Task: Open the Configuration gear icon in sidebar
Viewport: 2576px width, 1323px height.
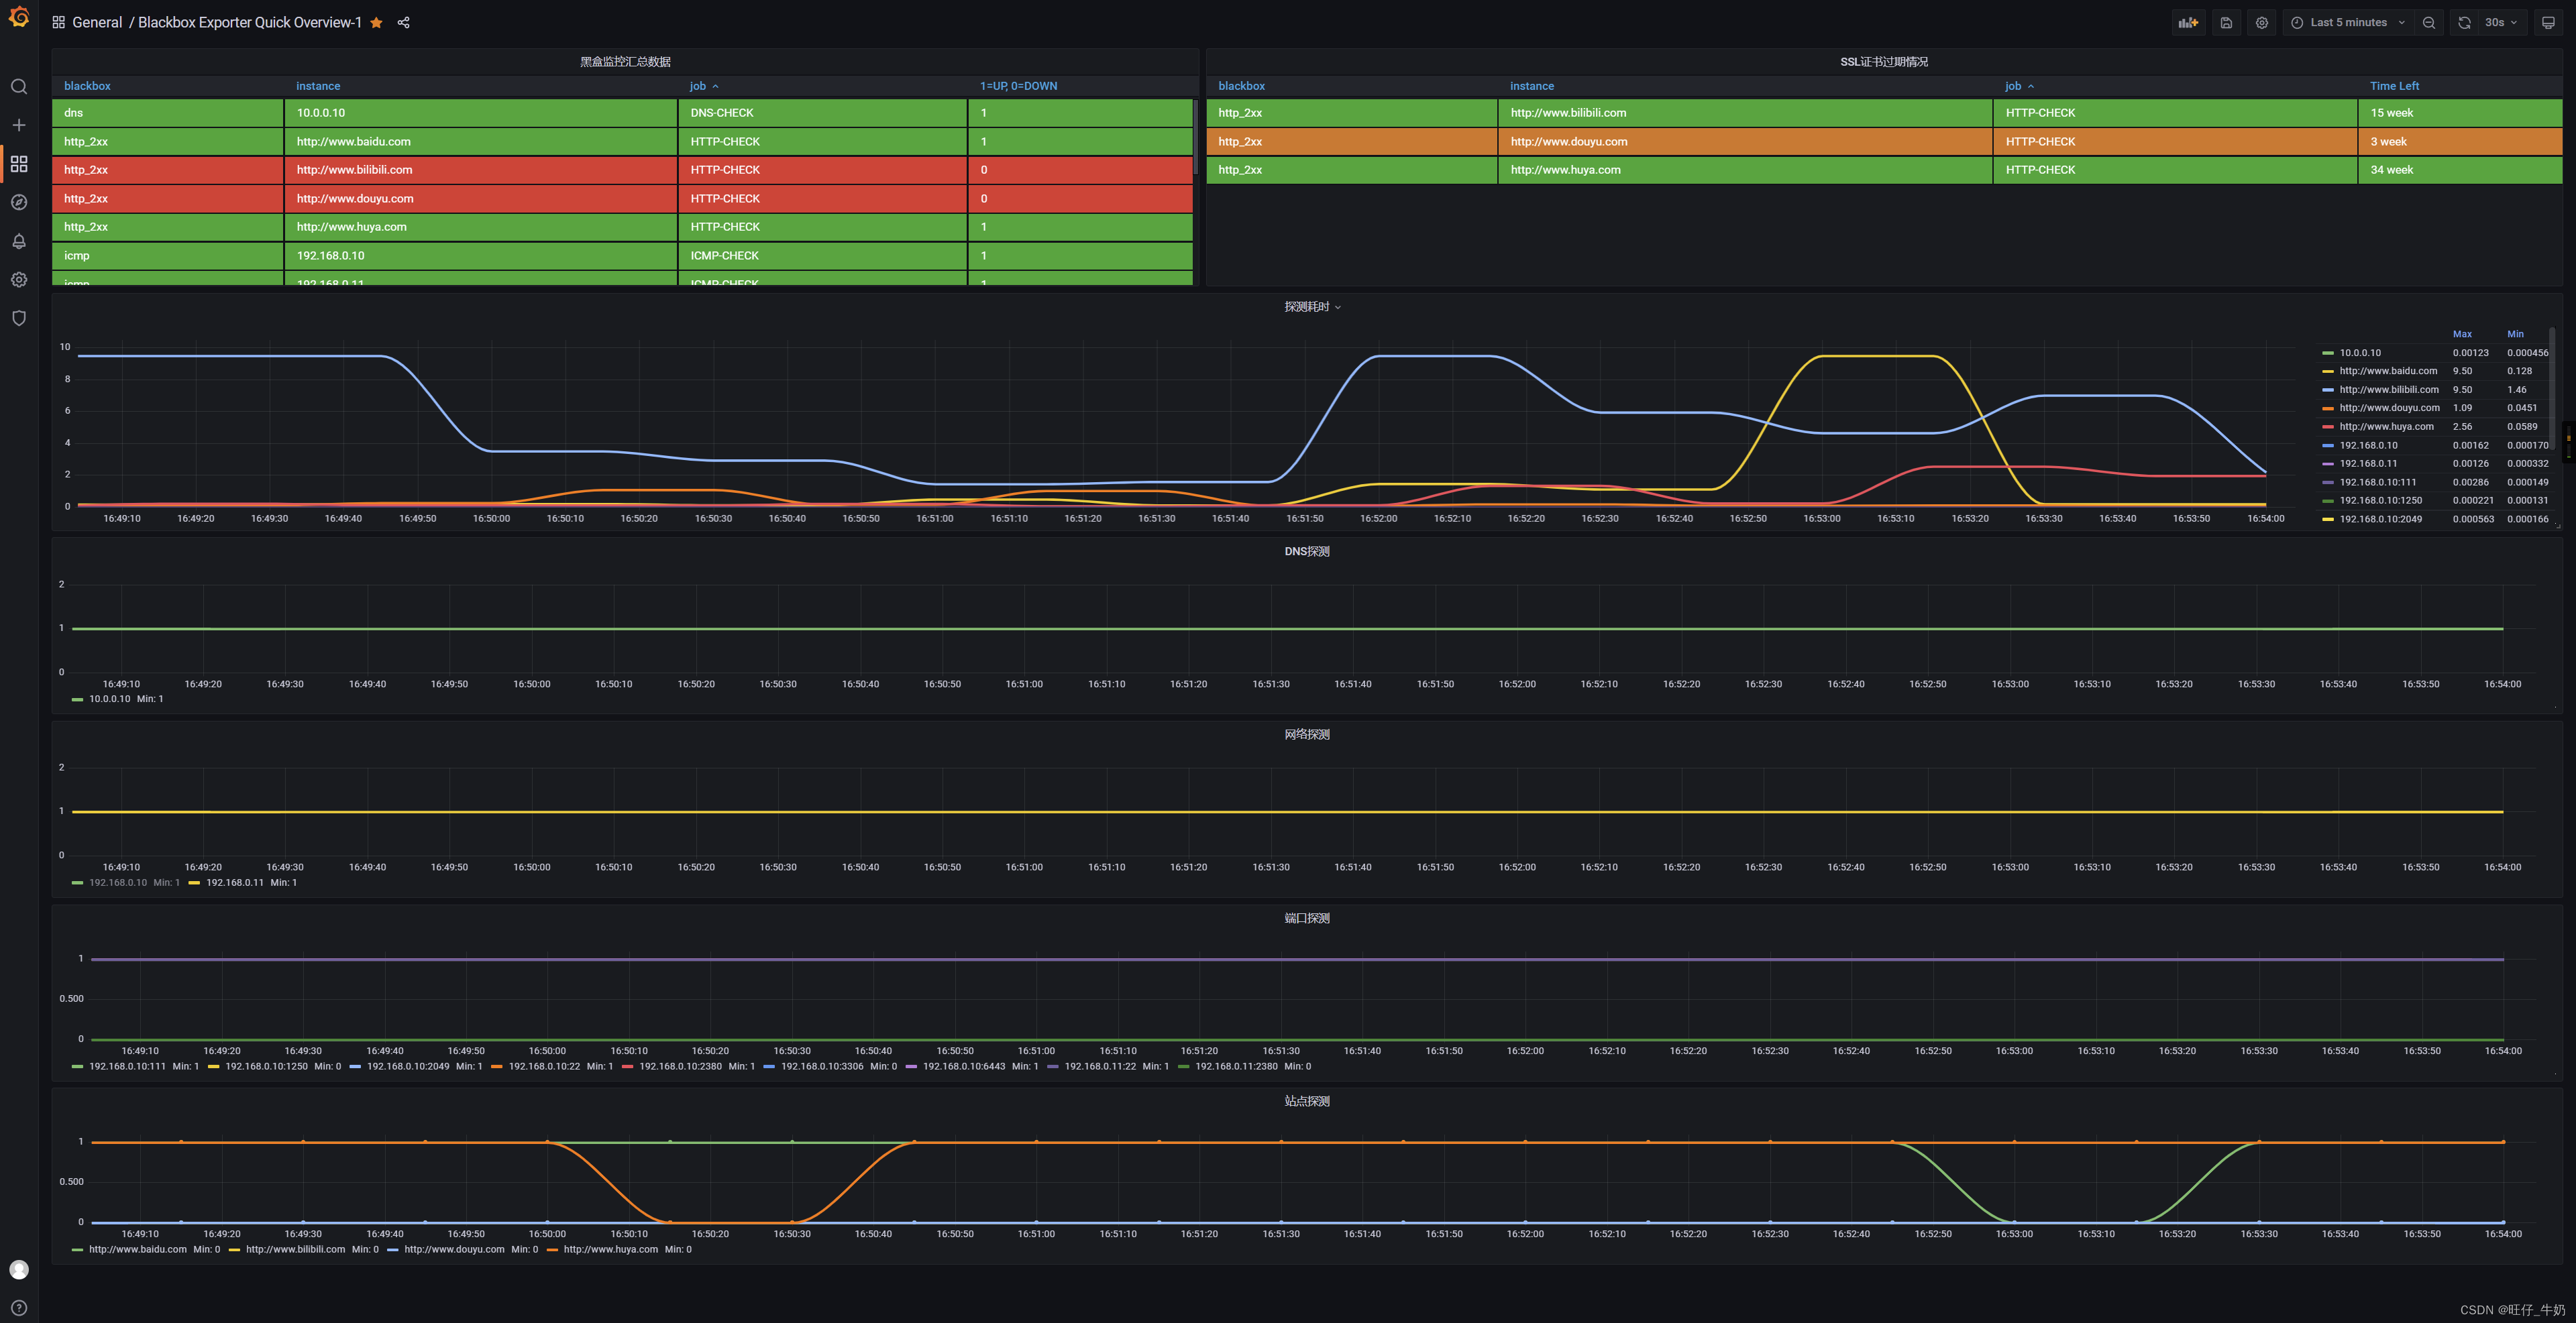Action: click(19, 280)
